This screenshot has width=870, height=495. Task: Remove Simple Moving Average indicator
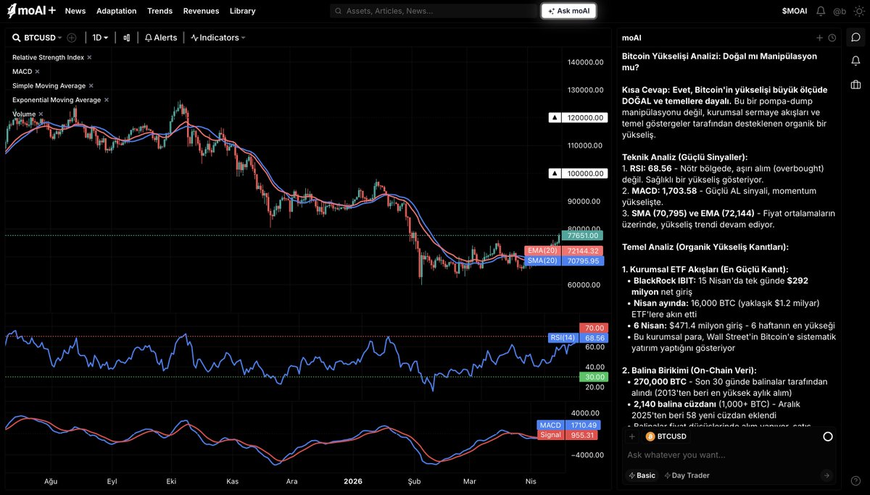click(x=91, y=86)
